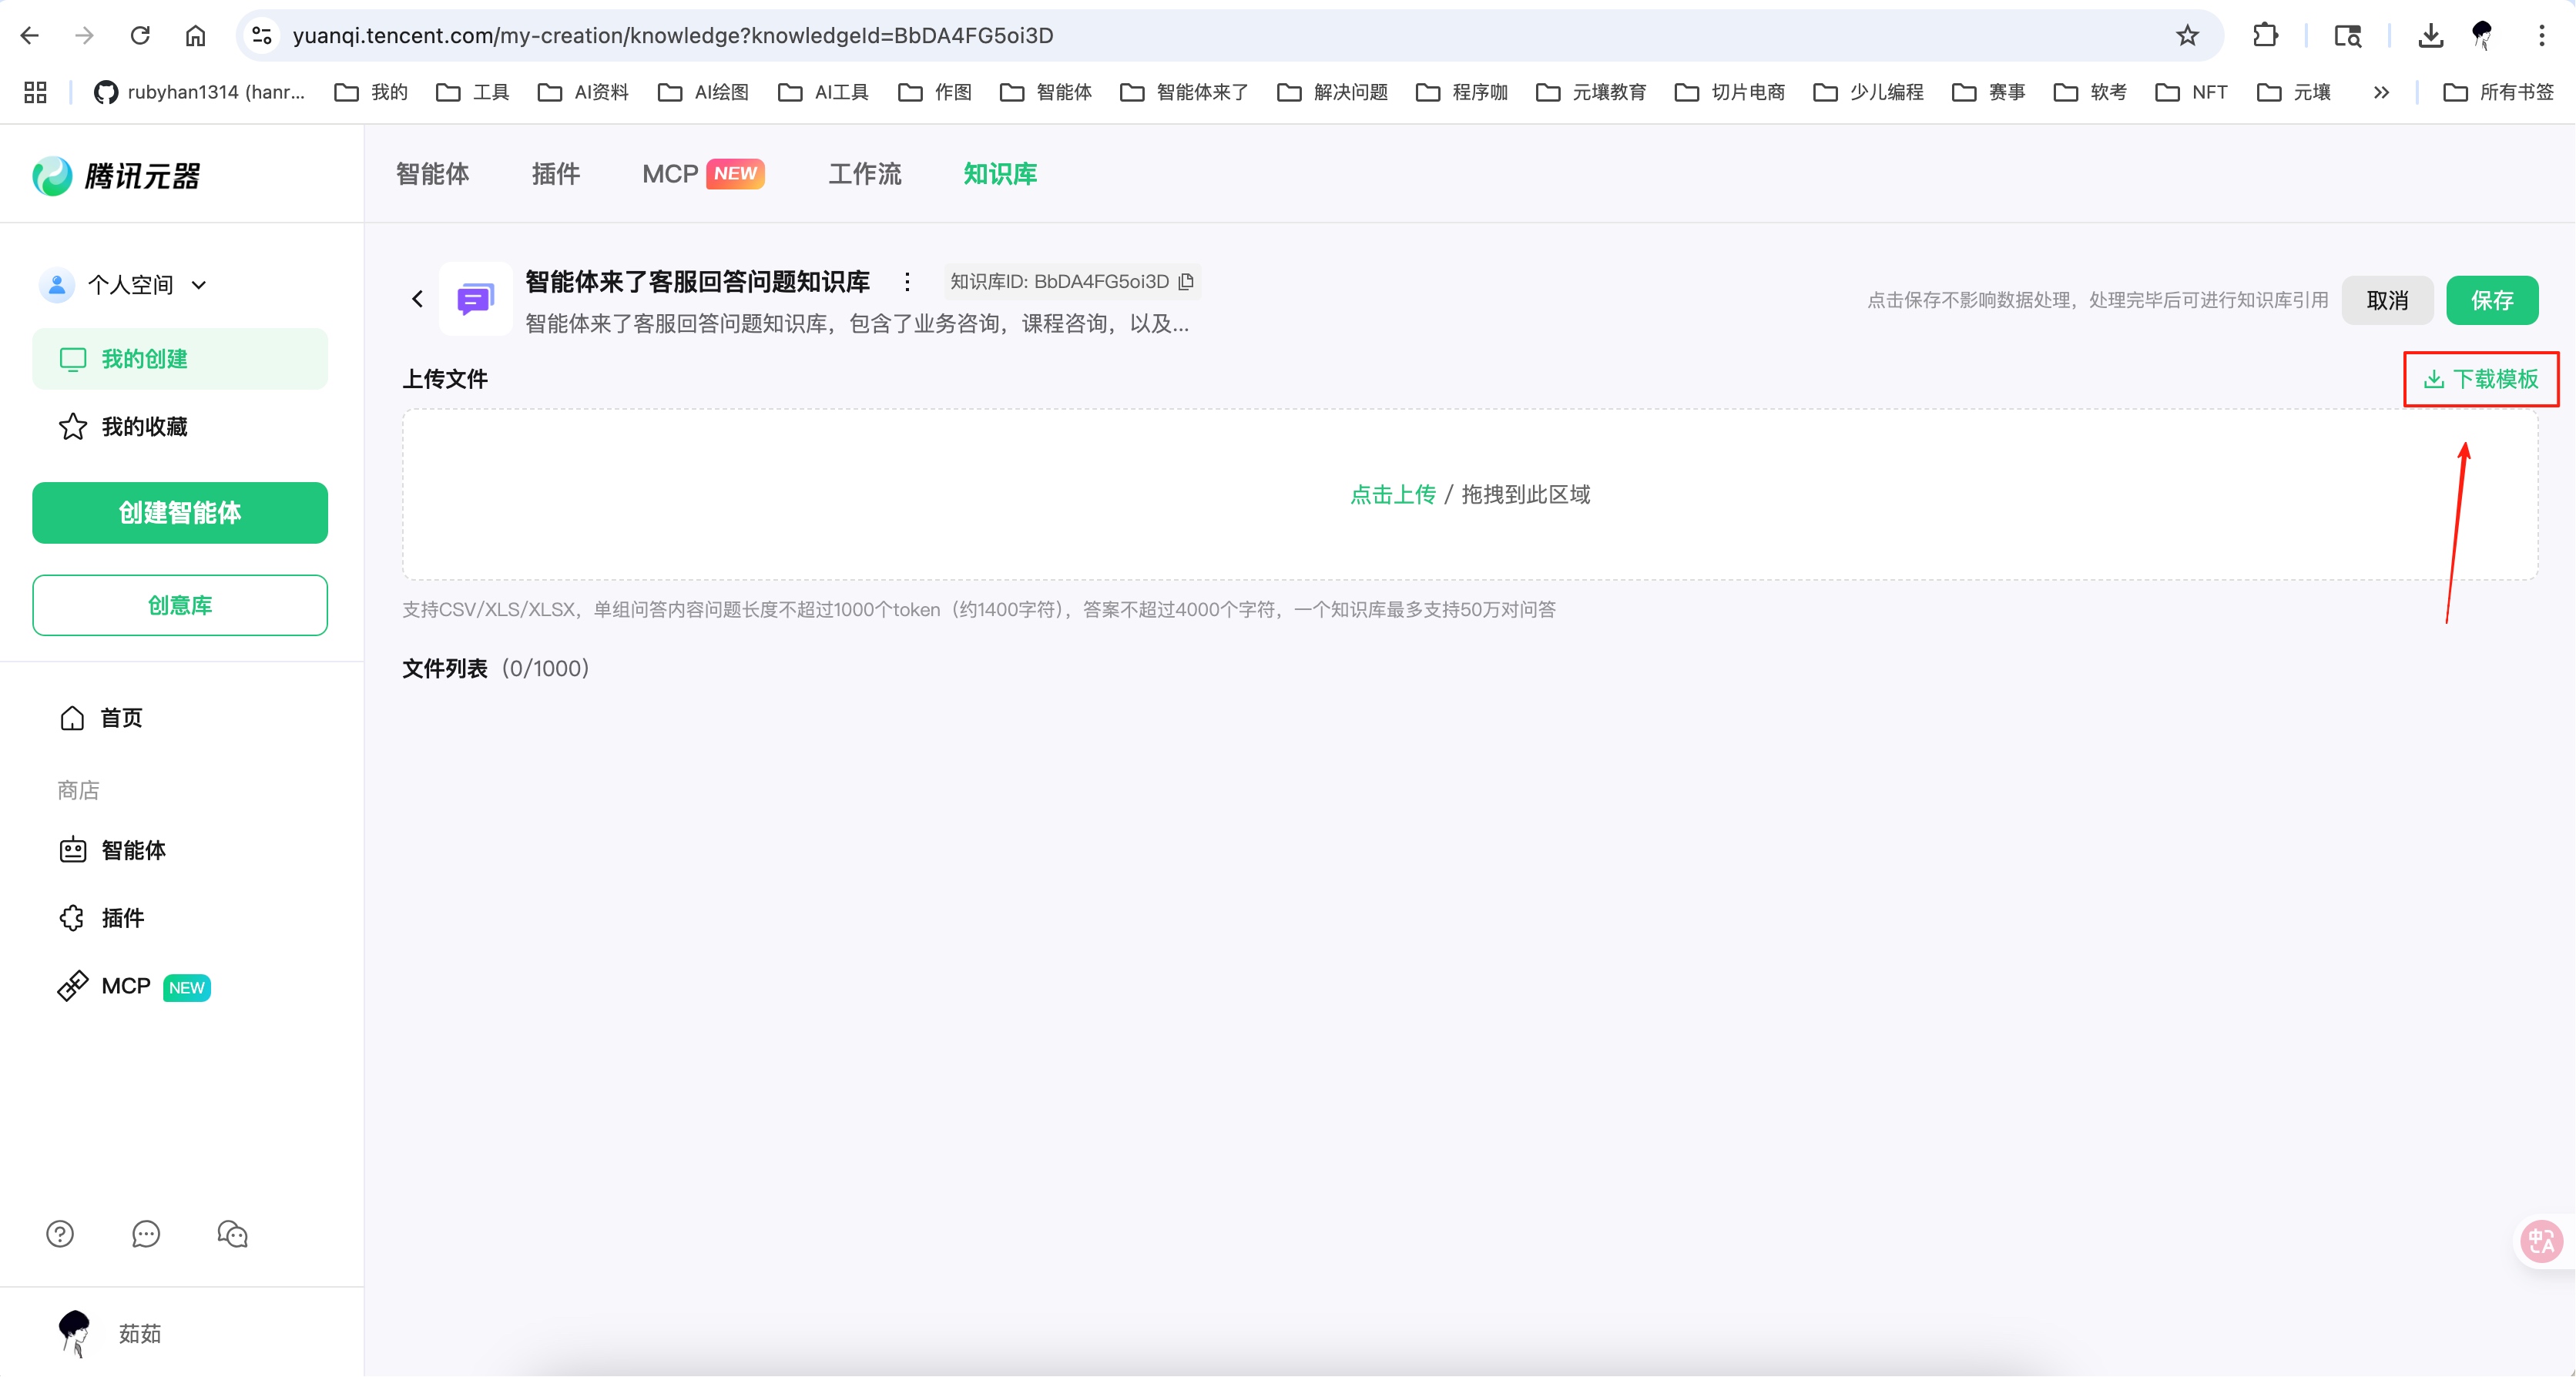Click the 保存 button
The image size is (2576, 1377).
[x=2493, y=300]
